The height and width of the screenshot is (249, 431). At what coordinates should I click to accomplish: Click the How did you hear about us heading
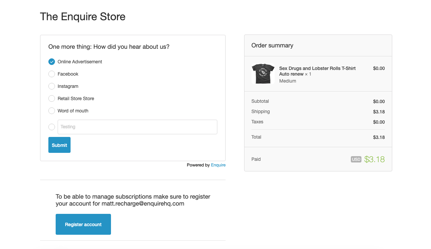[x=109, y=47]
